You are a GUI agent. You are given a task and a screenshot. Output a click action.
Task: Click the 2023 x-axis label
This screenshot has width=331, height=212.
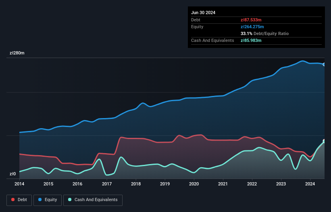(x=281, y=184)
